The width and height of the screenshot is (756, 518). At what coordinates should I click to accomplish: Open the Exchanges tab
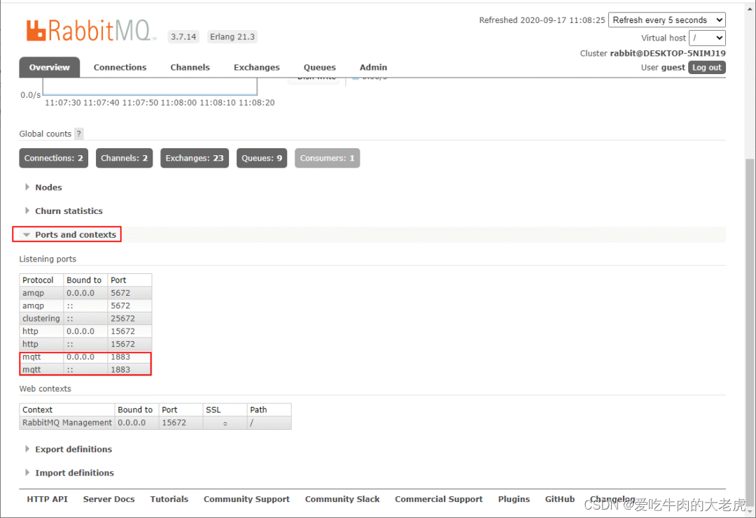pos(256,67)
